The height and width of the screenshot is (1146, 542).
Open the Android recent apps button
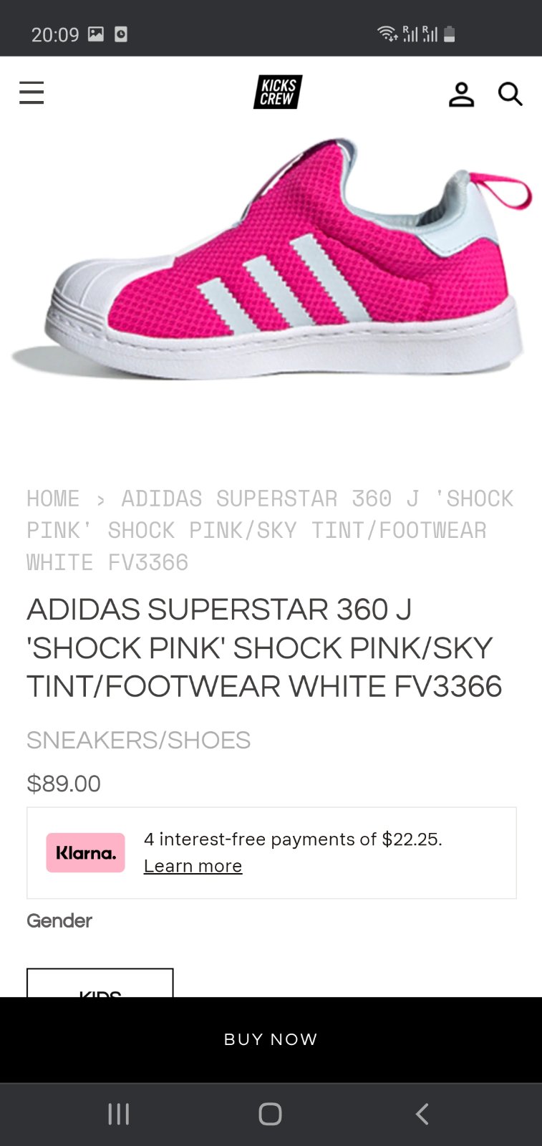(x=119, y=1114)
